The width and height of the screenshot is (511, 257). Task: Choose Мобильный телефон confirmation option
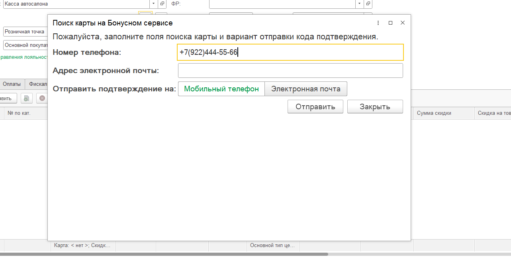pos(221,89)
